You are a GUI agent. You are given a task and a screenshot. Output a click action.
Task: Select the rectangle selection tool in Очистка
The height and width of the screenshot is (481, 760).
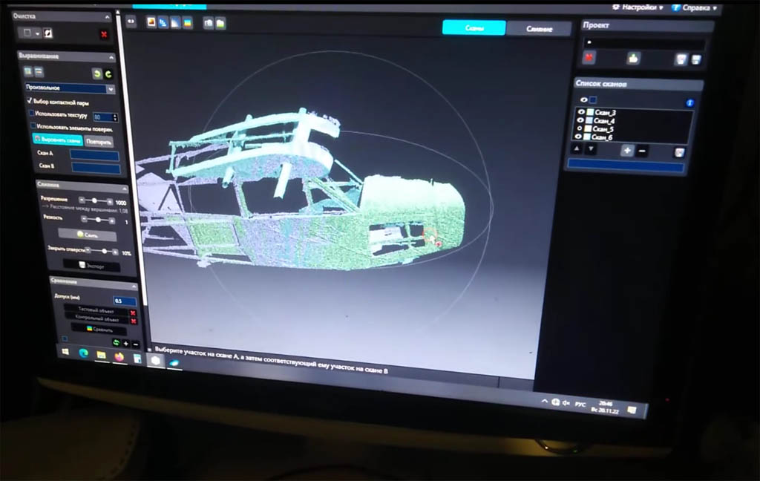27,33
